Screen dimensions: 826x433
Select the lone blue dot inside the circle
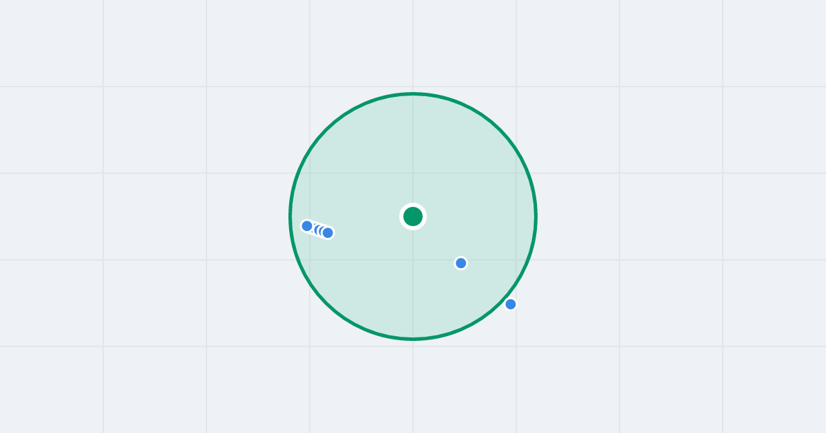point(461,263)
